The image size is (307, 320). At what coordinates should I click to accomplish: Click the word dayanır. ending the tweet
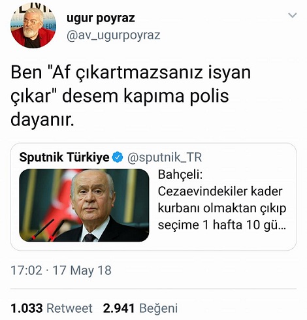coord(42,120)
